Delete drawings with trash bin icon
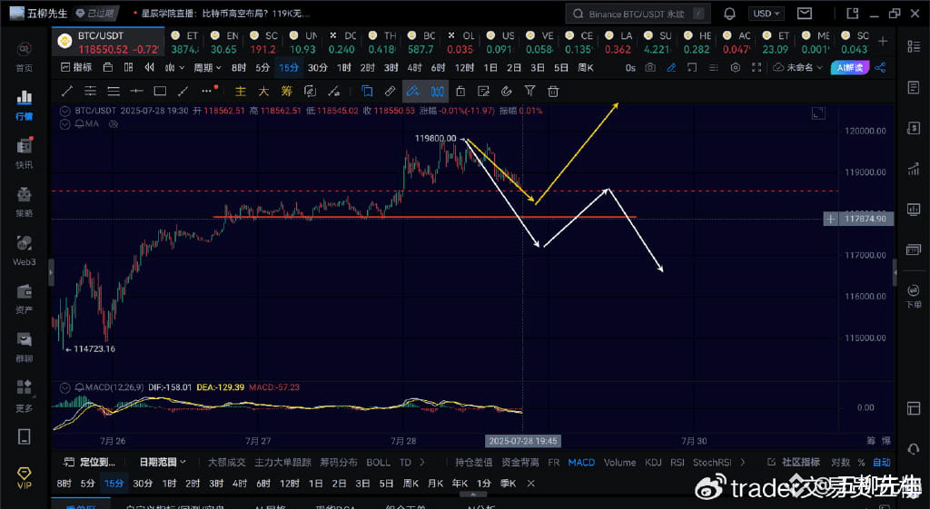Screen dimensions: 930x509 pyautogui.click(x=553, y=91)
